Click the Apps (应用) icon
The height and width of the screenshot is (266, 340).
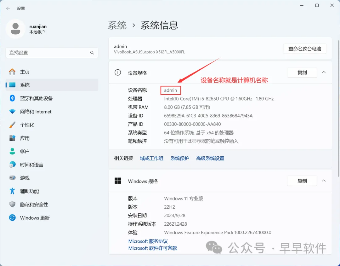tap(12, 138)
